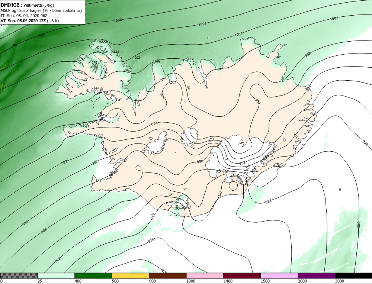372x284 pixels.
Task: Click the 1006 isobar label
Action: point(202,24)
